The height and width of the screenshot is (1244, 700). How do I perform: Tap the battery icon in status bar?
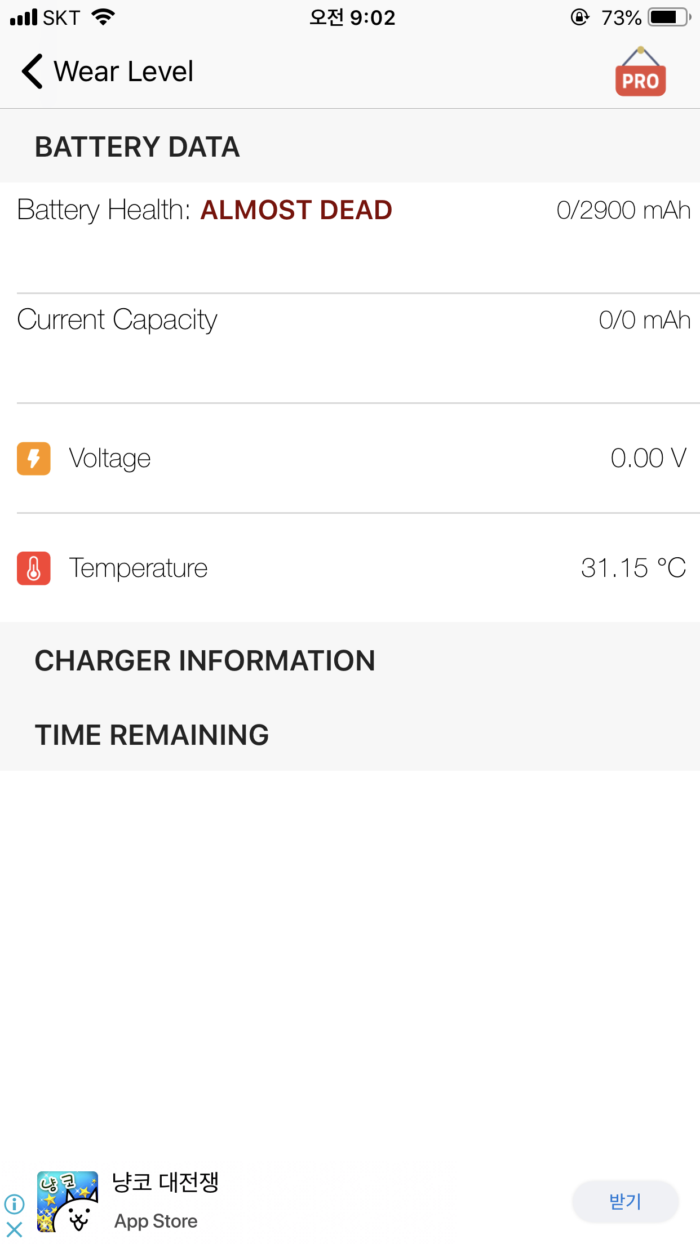point(670,17)
